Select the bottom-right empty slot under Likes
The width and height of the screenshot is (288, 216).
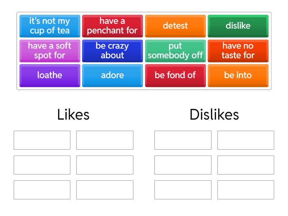coord(105,190)
